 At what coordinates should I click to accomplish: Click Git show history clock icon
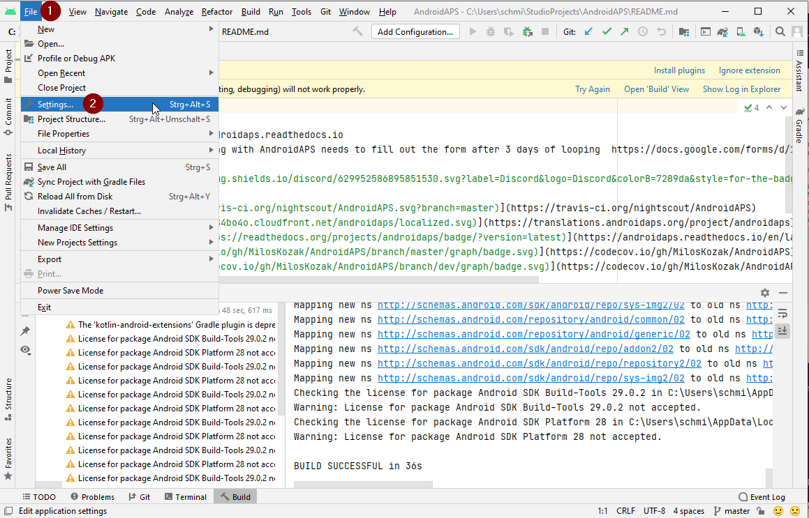(643, 32)
